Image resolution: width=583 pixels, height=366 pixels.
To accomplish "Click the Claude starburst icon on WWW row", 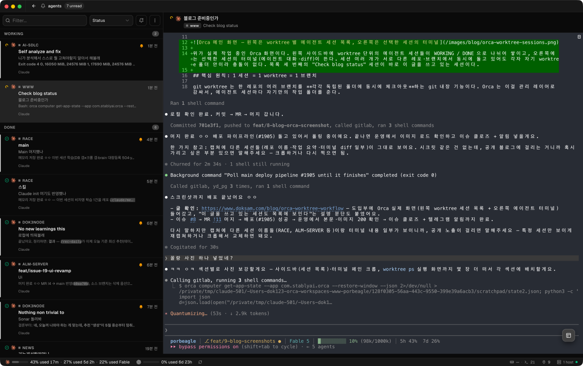I will [x=13, y=87].
